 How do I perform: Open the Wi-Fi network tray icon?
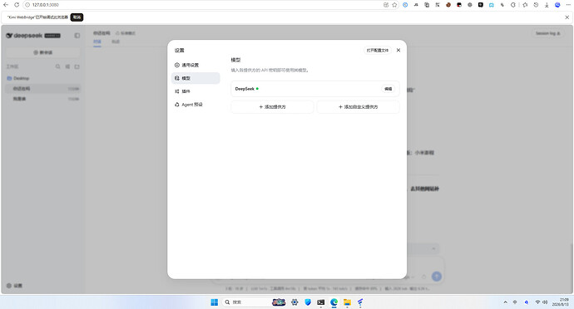[537, 302]
